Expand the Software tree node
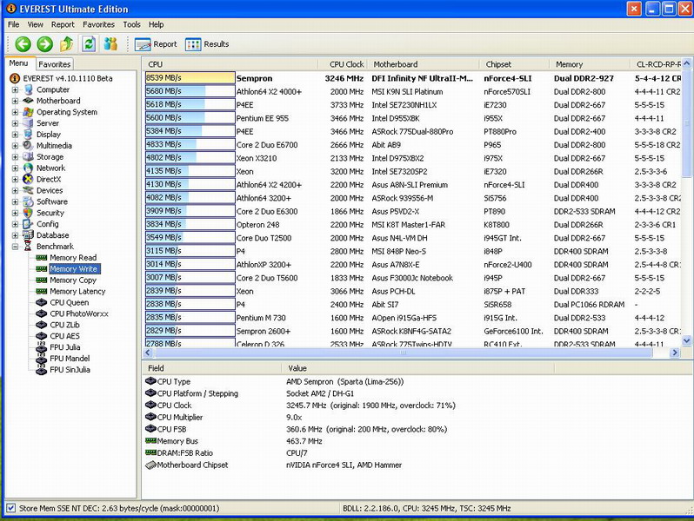694x521 pixels. click(15, 201)
